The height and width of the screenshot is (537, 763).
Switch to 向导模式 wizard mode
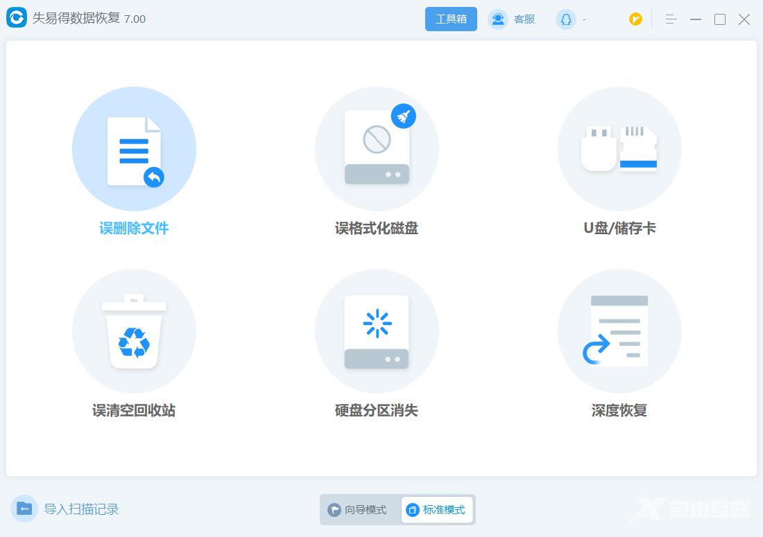point(359,510)
